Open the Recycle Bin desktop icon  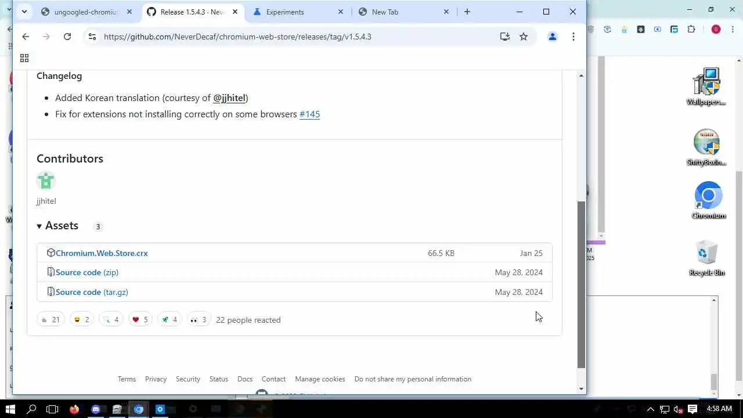click(x=707, y=258)
